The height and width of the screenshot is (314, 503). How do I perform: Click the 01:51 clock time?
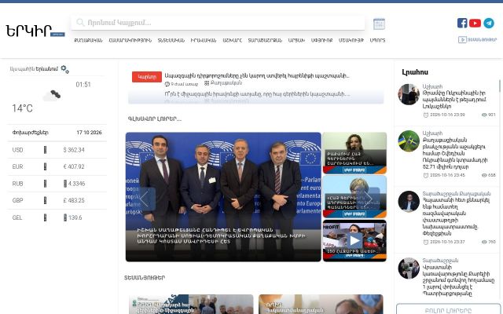click(83, 85)
